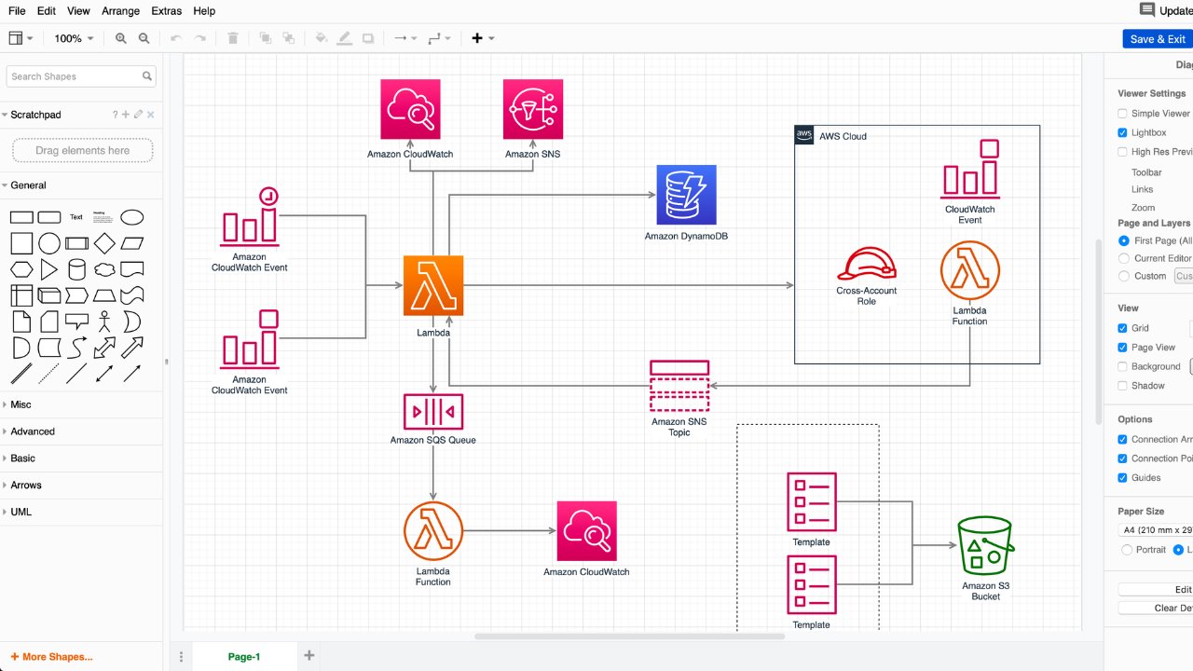Screen dimensions: 1193x671
Task: Click the line color pencil icon
Action: [344, 38]
